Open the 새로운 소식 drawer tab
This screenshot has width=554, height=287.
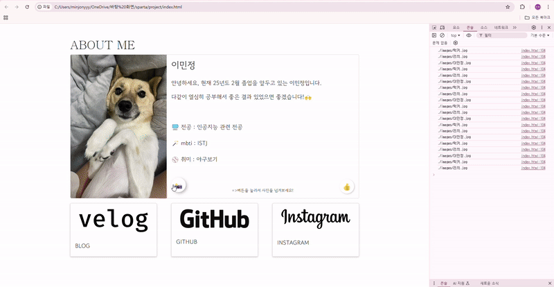pyautogui.click(x=490, y=284)
